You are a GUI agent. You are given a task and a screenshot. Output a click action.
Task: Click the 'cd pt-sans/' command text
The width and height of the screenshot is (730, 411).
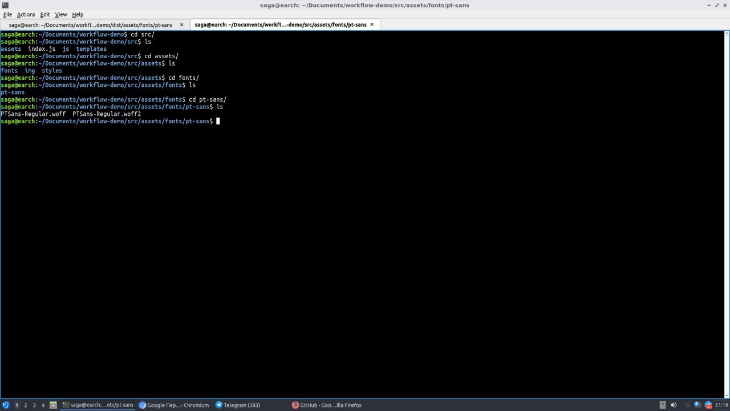[x=208, y=100]
